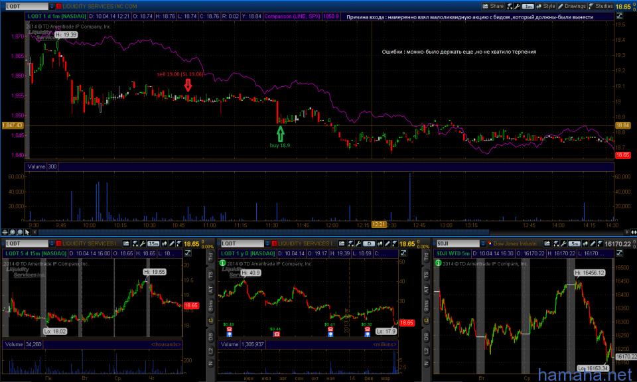Image resolution: width=637 pixels, height=382 pixels.
Task: Change the 1m timeframe of top chart
Action: pyautogui.click(x=528, y=7)
